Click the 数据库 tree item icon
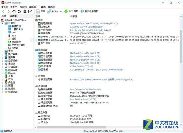Viewport: 183px width, 133px height. coord(6,89)
